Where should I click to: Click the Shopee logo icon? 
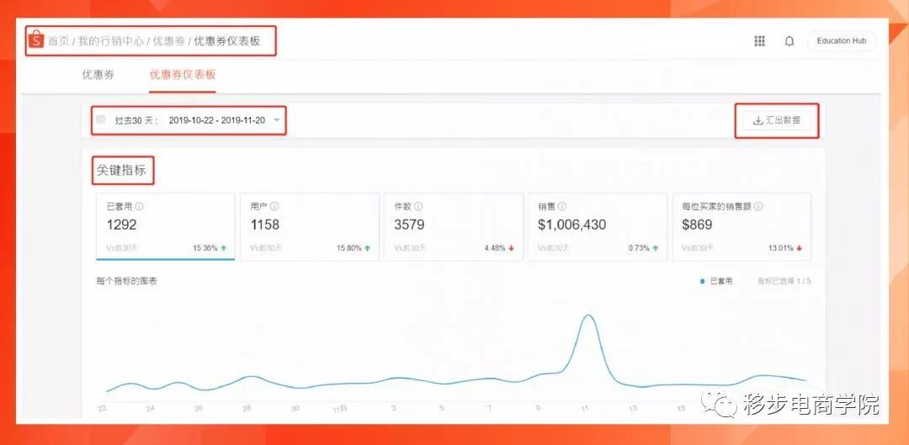tap(36, 40)
